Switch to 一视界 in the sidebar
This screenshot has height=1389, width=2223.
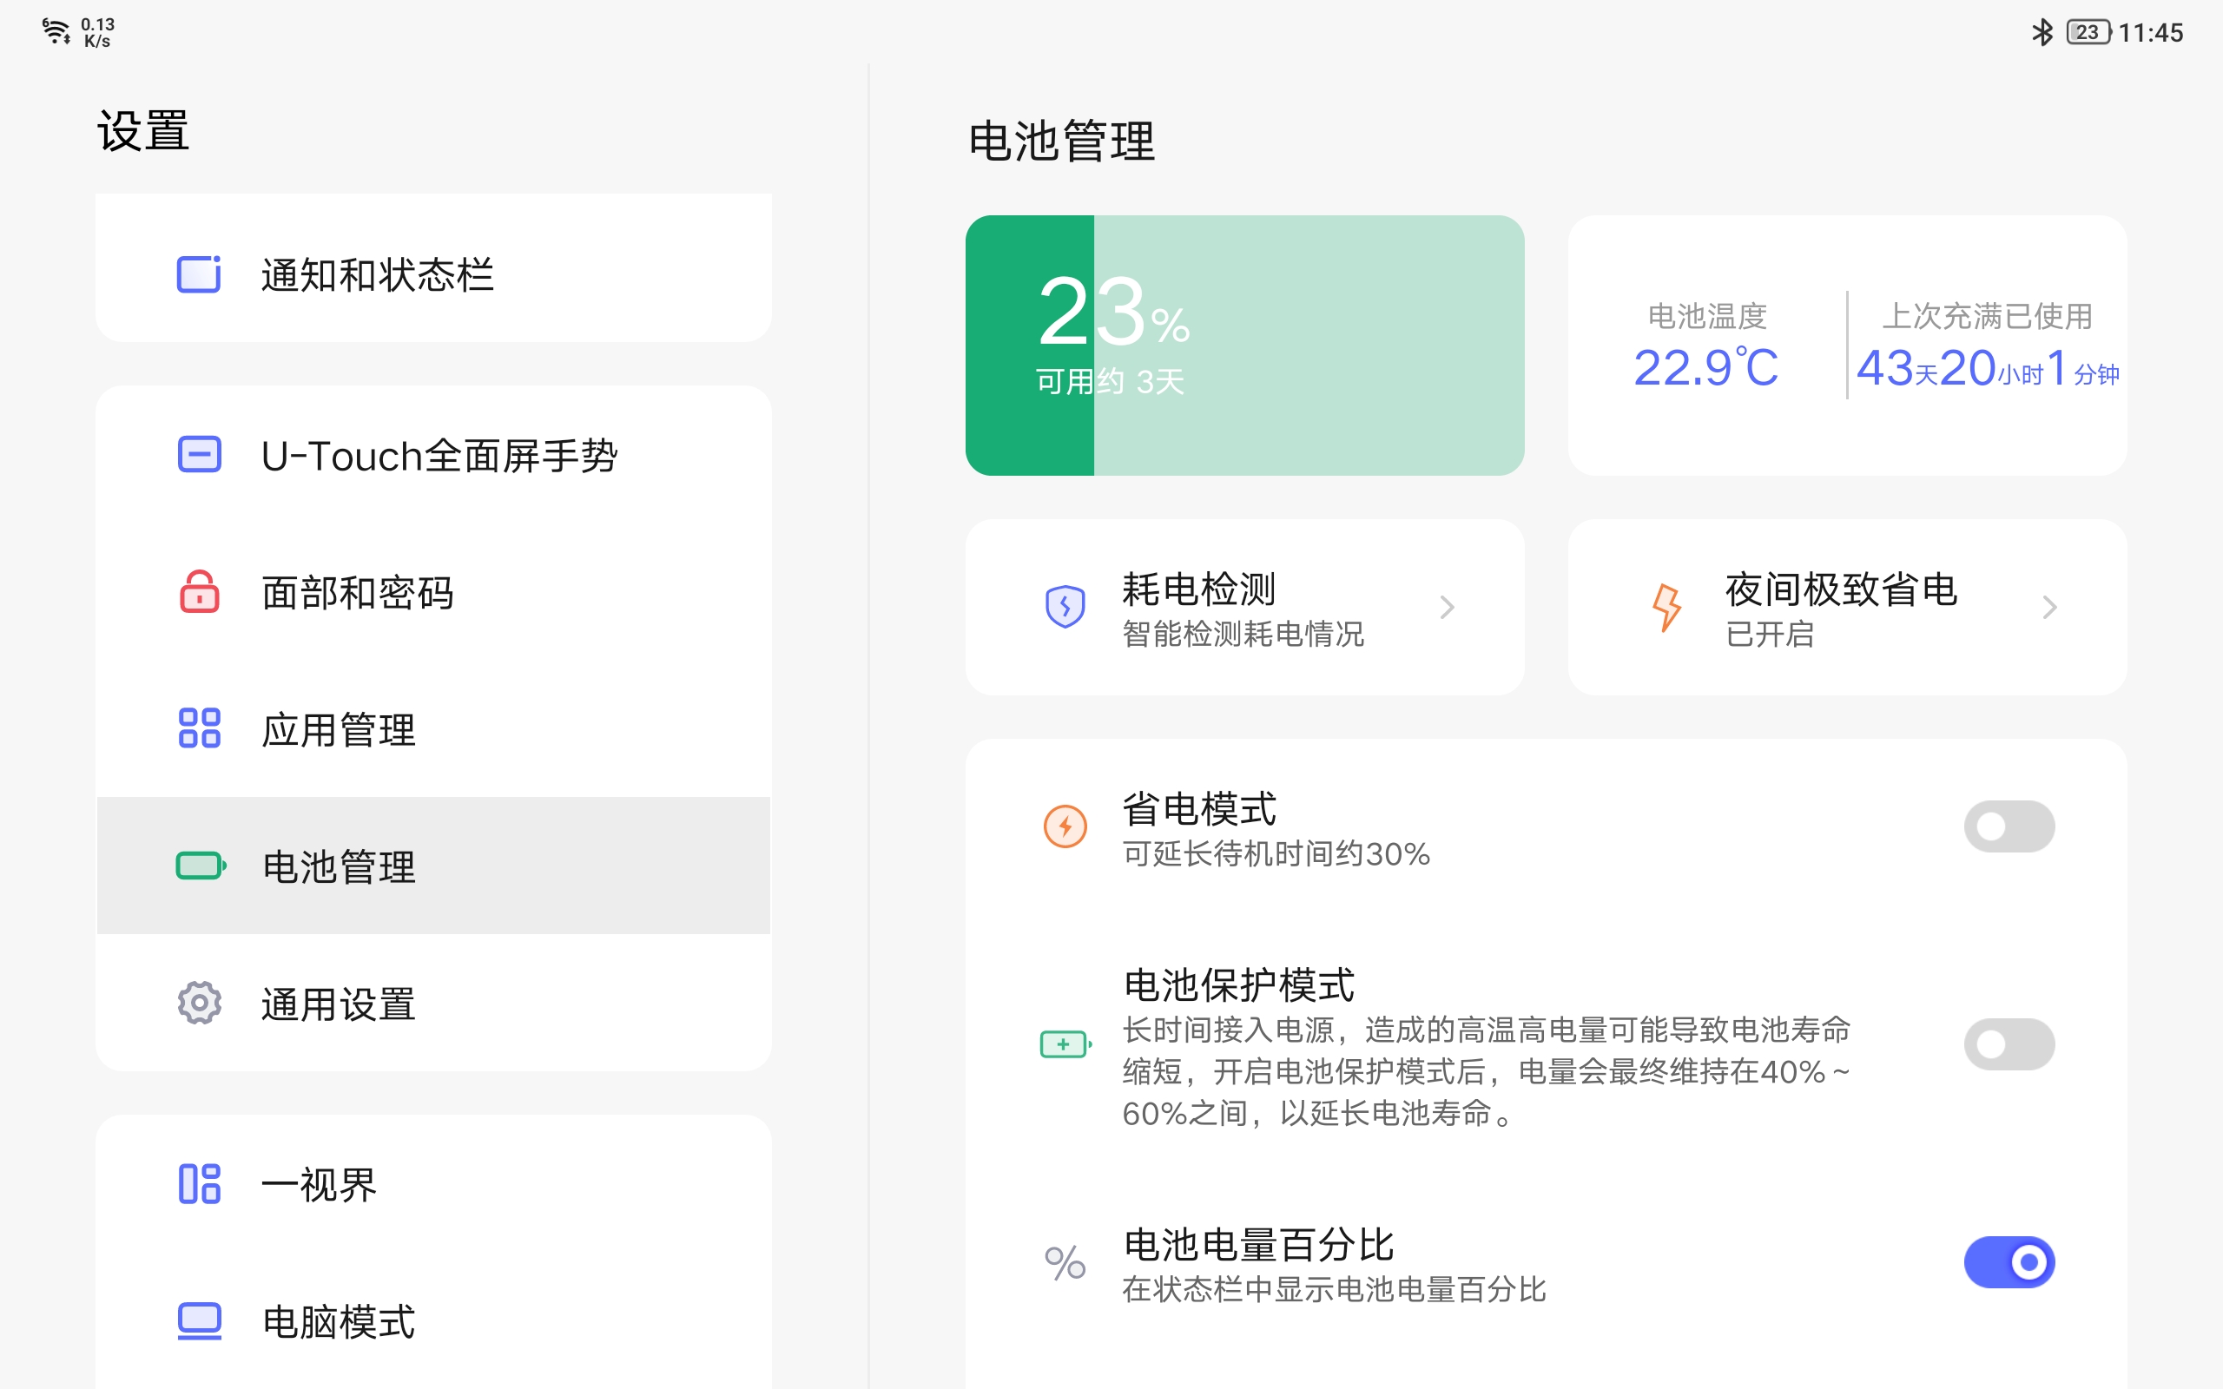[x=318, y=1184]
